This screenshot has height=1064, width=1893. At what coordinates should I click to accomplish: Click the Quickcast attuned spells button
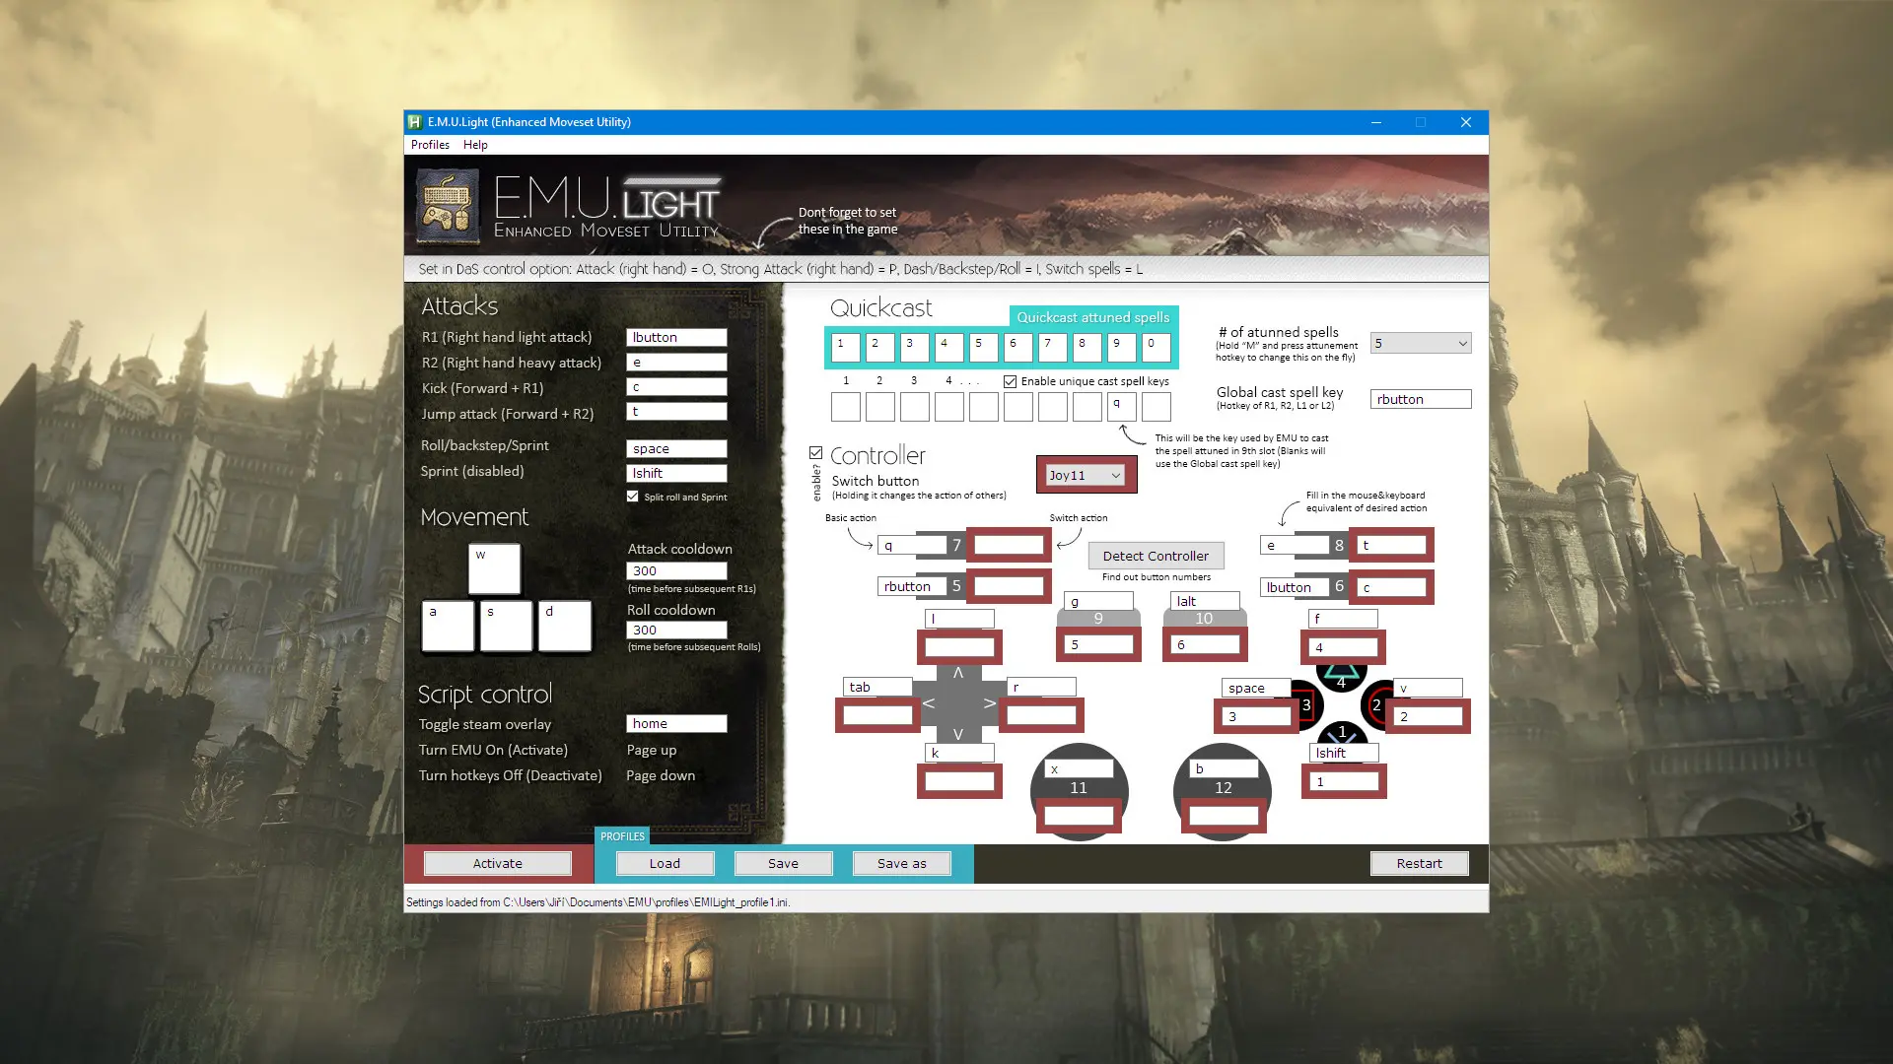[1094, 317]
